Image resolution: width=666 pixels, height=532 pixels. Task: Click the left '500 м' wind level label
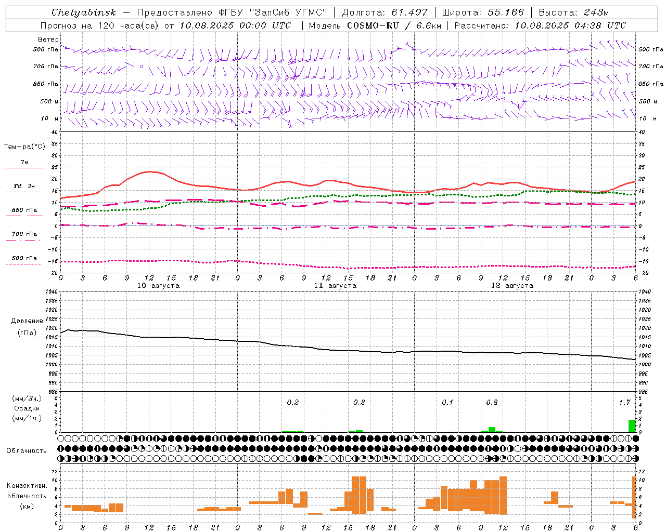(x=49, y=101)
